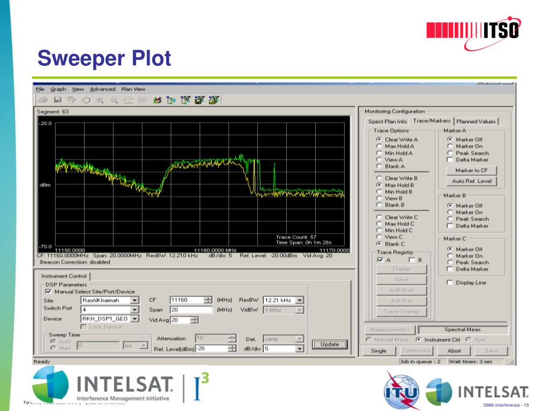Click the Wait times status text
This screenshot has height=411, width=549.
471,361
